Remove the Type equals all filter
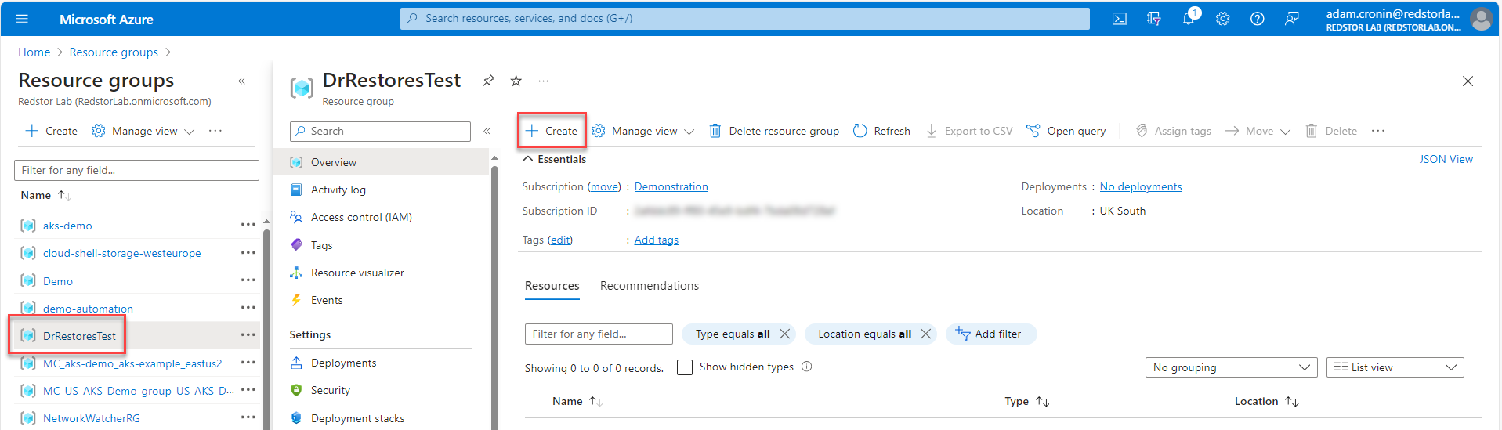The image size is (1502, 430). click(784, 334)
